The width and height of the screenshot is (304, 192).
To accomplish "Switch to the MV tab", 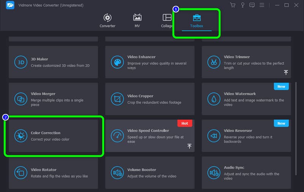I will click(x=137, y=20).
